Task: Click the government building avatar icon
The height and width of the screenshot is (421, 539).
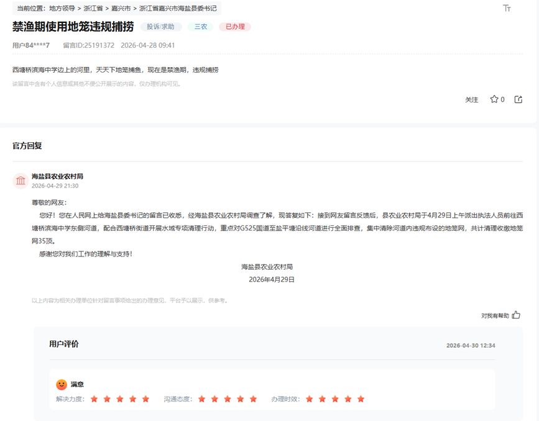Action: pyautogui.click(x=21, y=180)
